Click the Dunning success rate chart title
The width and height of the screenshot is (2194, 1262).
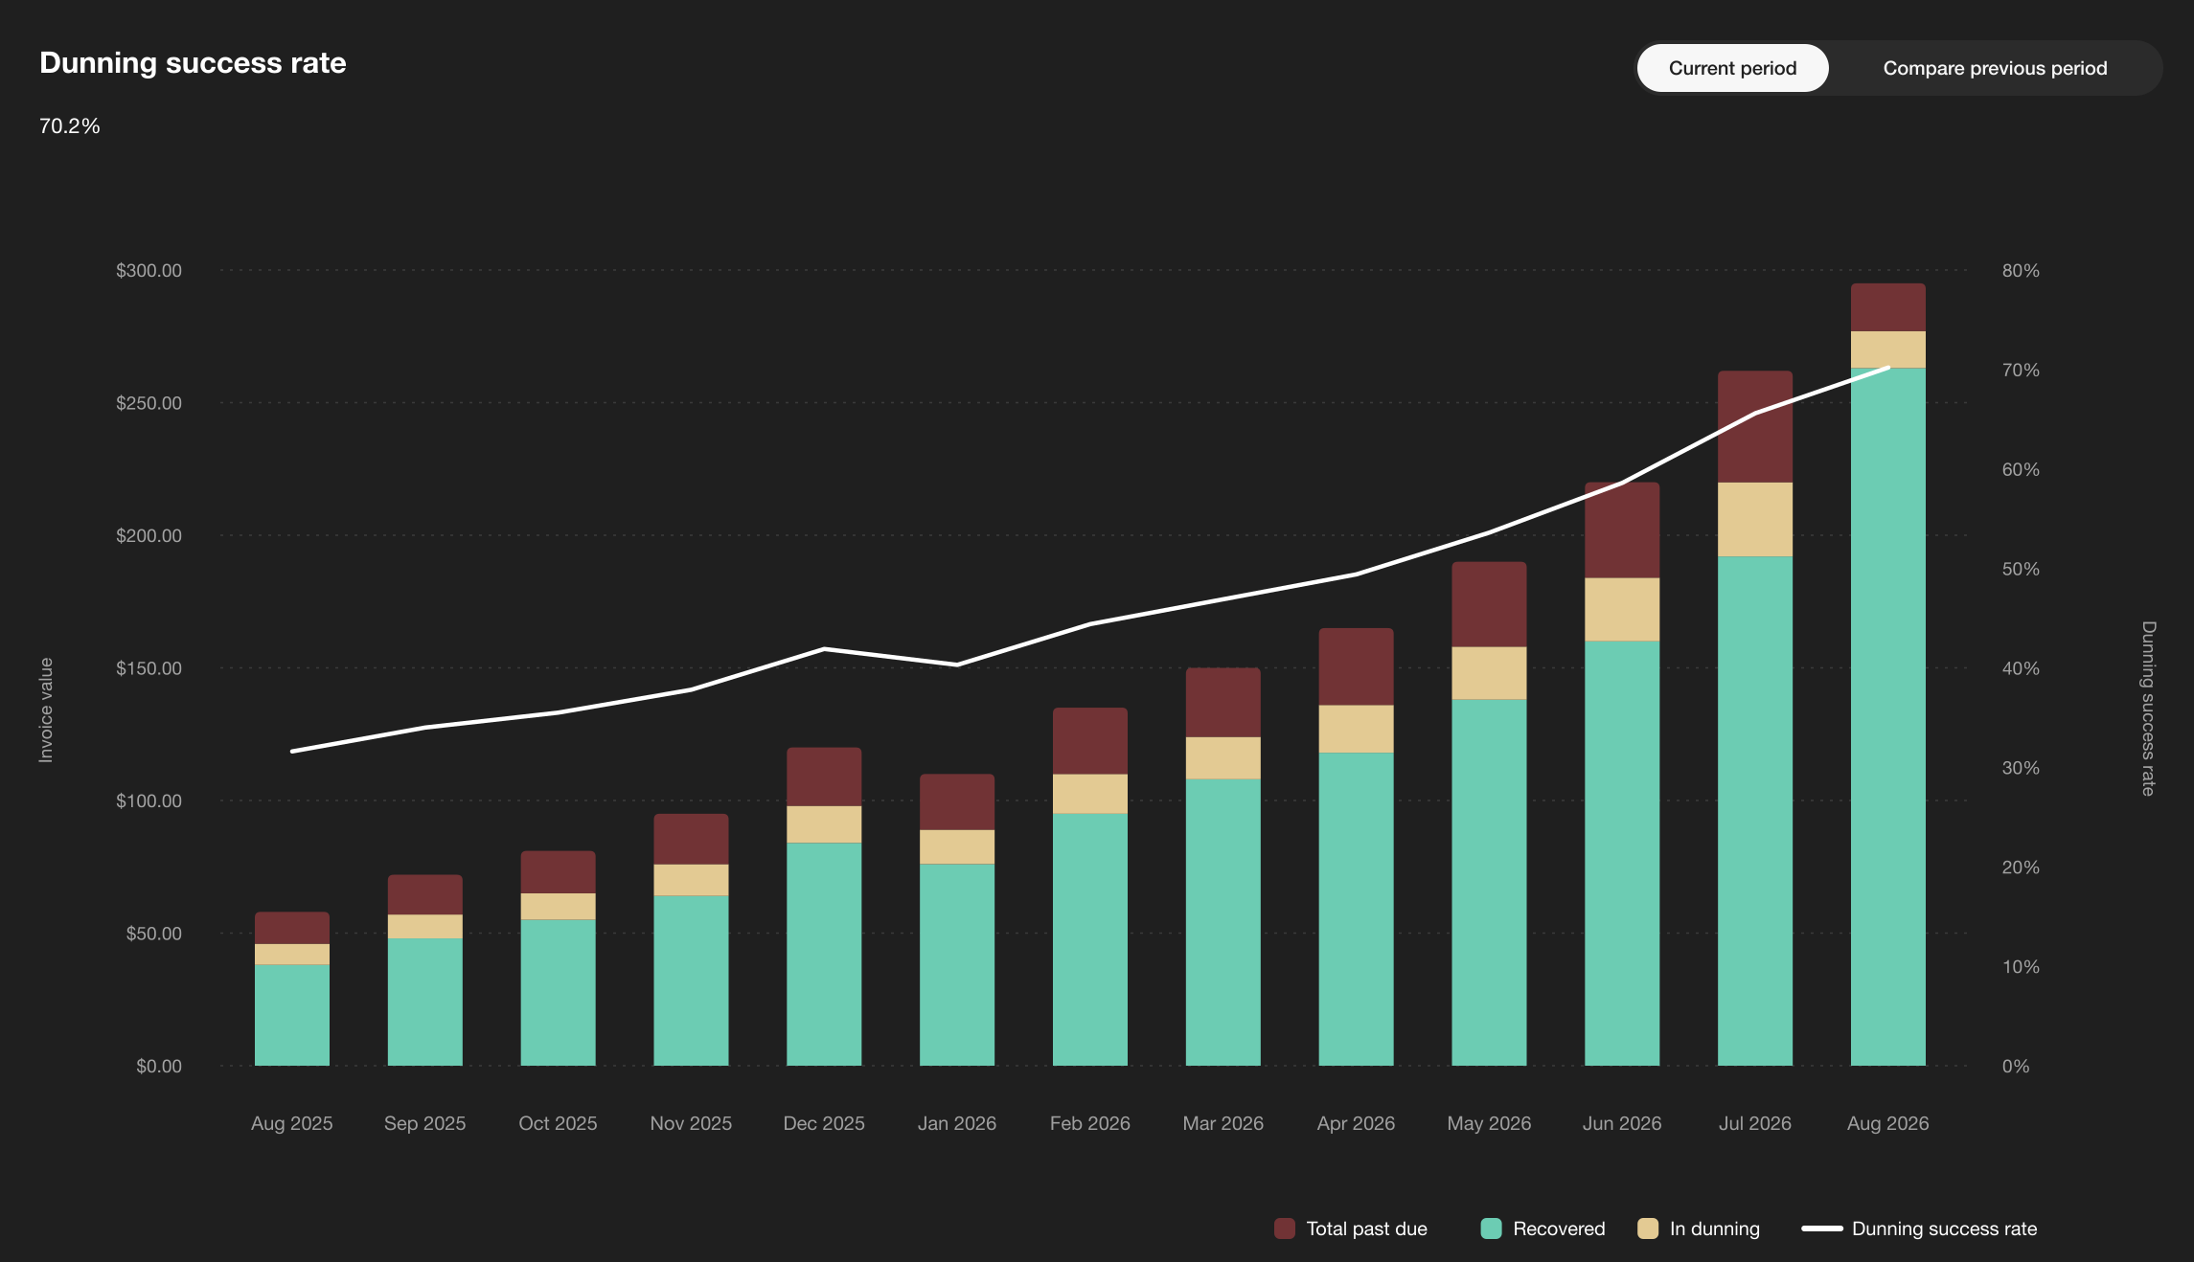coord(193,63)
